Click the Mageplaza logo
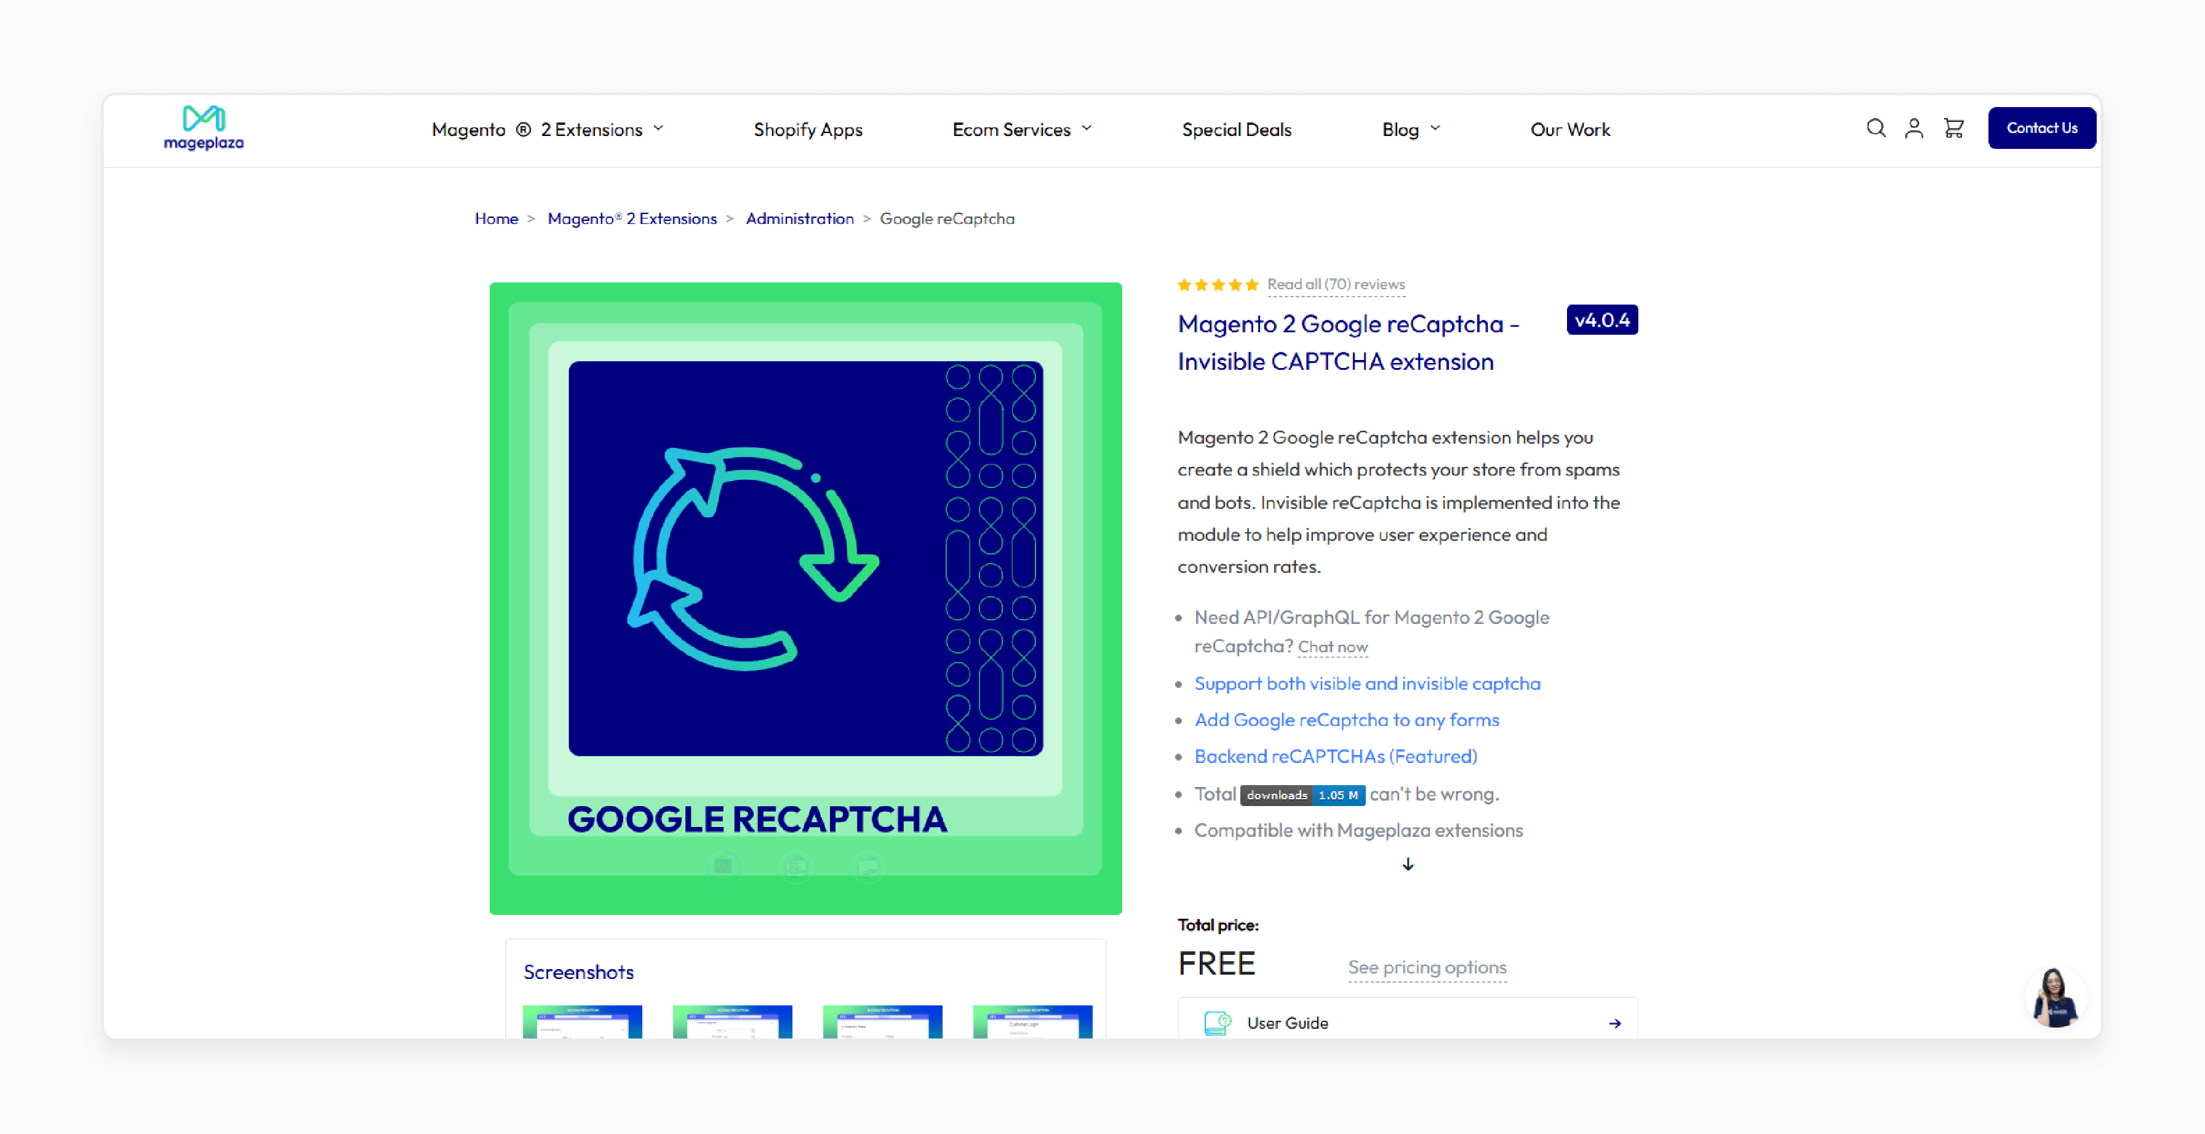The height and width of the screenshot is (1134, 2205). (x=204, y=129)
